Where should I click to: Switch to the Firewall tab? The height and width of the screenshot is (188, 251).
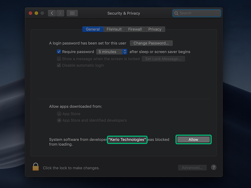tap(135, 29)
